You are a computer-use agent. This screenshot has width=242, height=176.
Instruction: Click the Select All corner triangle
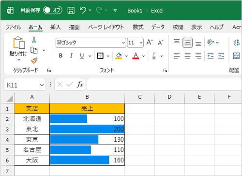(x=10, y=99)
